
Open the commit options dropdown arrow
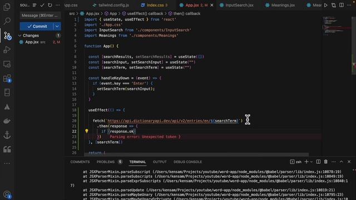click(57, 26)
